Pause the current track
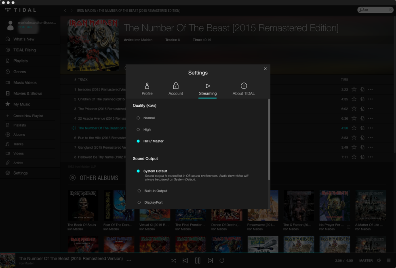Image resolution: width=396 pixels, height=268 pixels. coord(198,260)
